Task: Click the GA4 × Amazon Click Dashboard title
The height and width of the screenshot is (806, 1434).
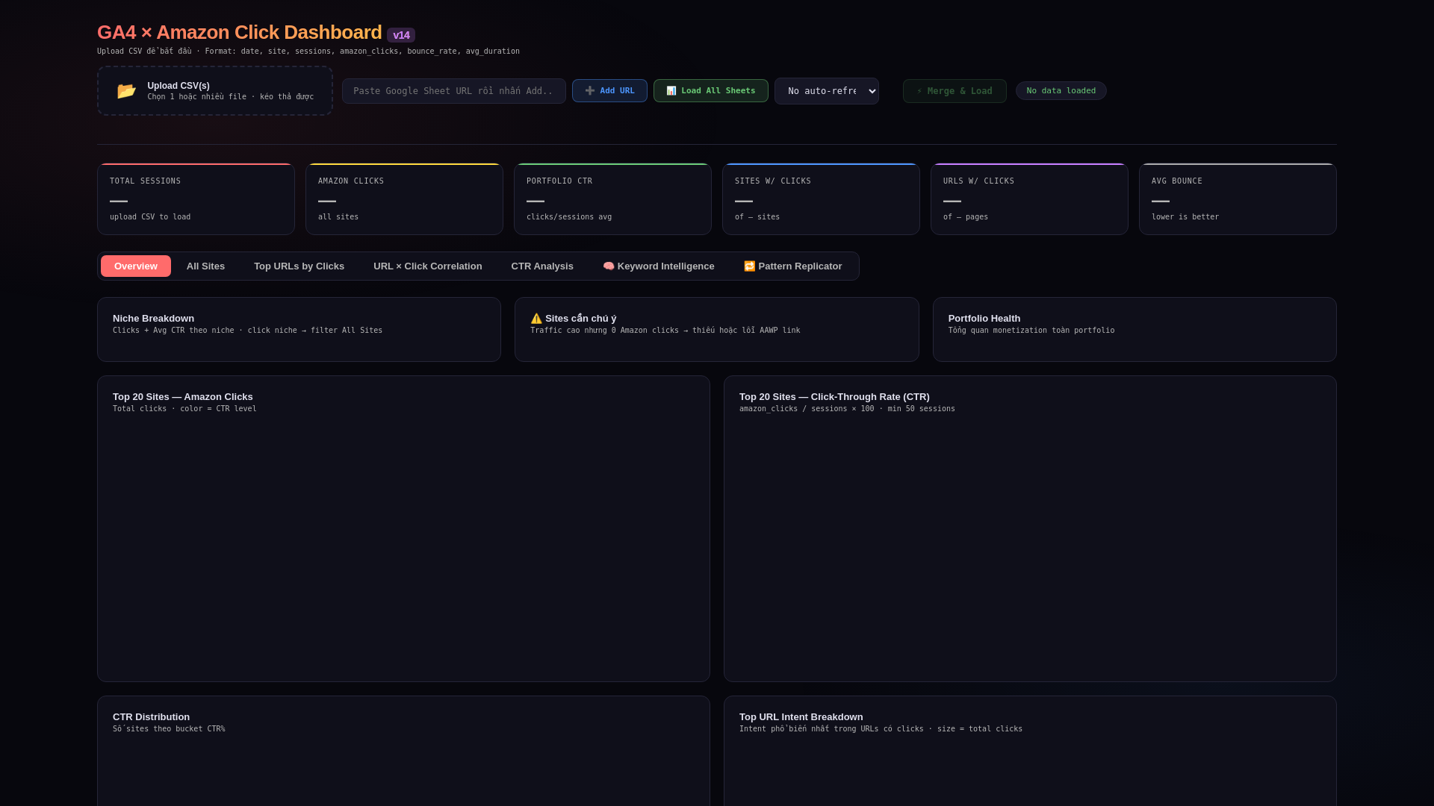Action: coord(240,33)
